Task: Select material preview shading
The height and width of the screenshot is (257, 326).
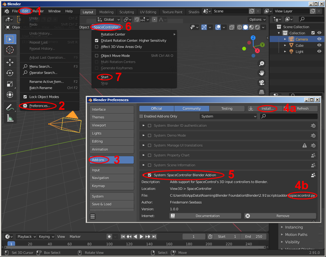Action: click(251, 27)
